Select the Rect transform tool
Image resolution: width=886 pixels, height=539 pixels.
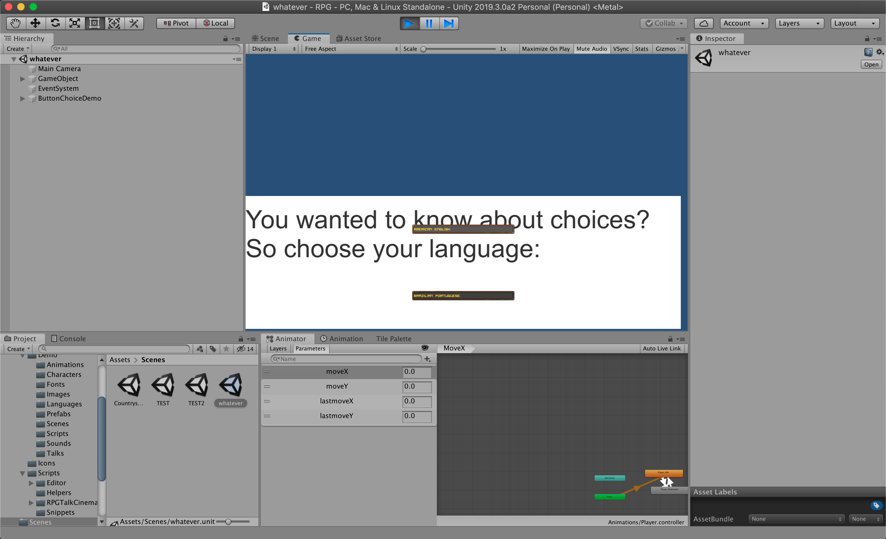94,23
